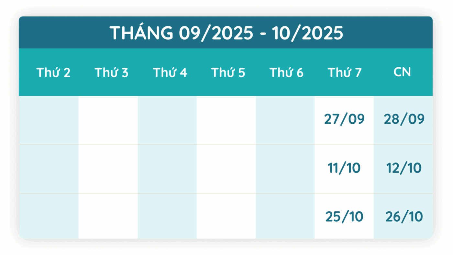453x255 pixels.
Task: Click empty Thứ 5 cell in 25/10 row
Action: (226, 216)
